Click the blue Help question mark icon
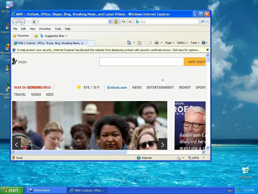 (204, 43)
